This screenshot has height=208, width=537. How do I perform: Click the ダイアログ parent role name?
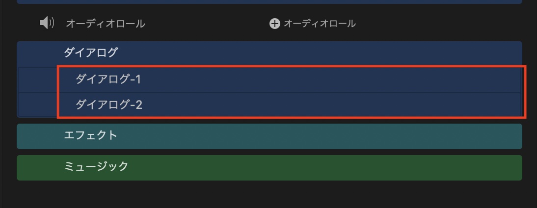pyautogui.click(x=91, y=53)
